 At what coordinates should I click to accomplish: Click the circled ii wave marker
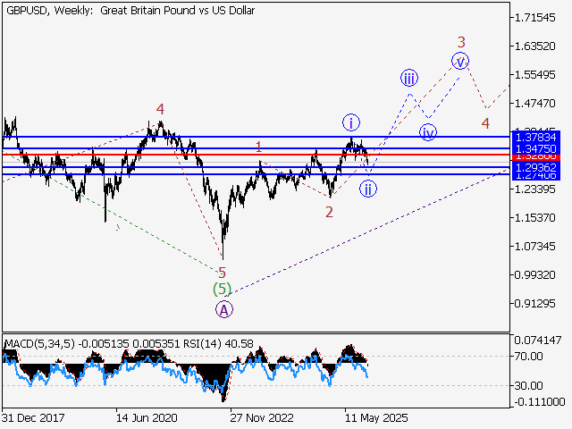pos(367,189)
